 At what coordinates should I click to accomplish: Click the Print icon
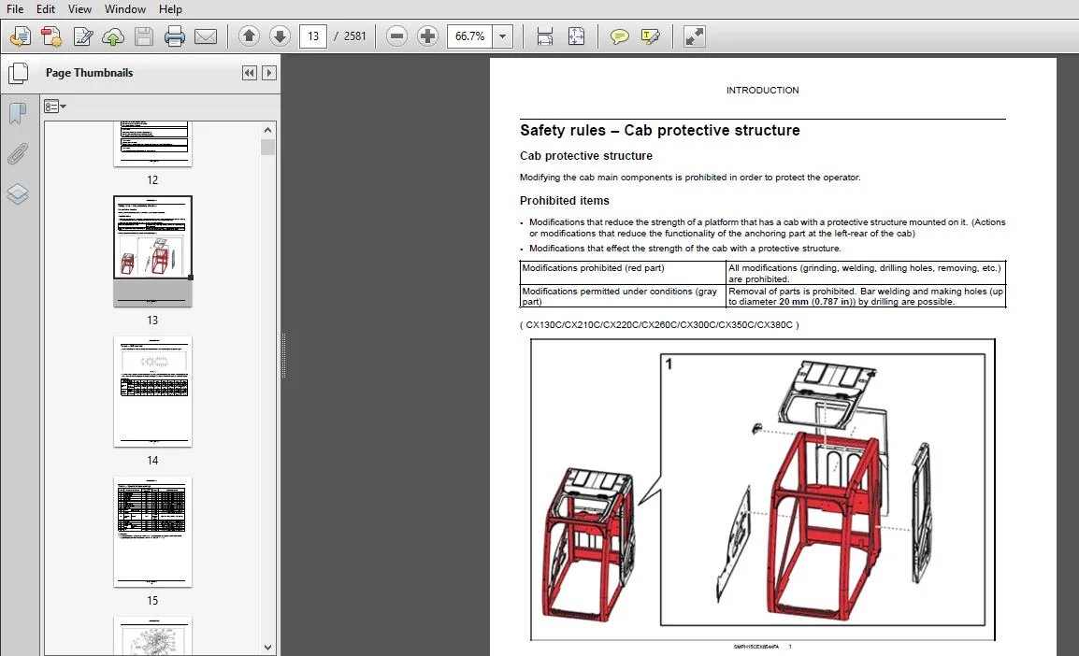coord(174,36)
